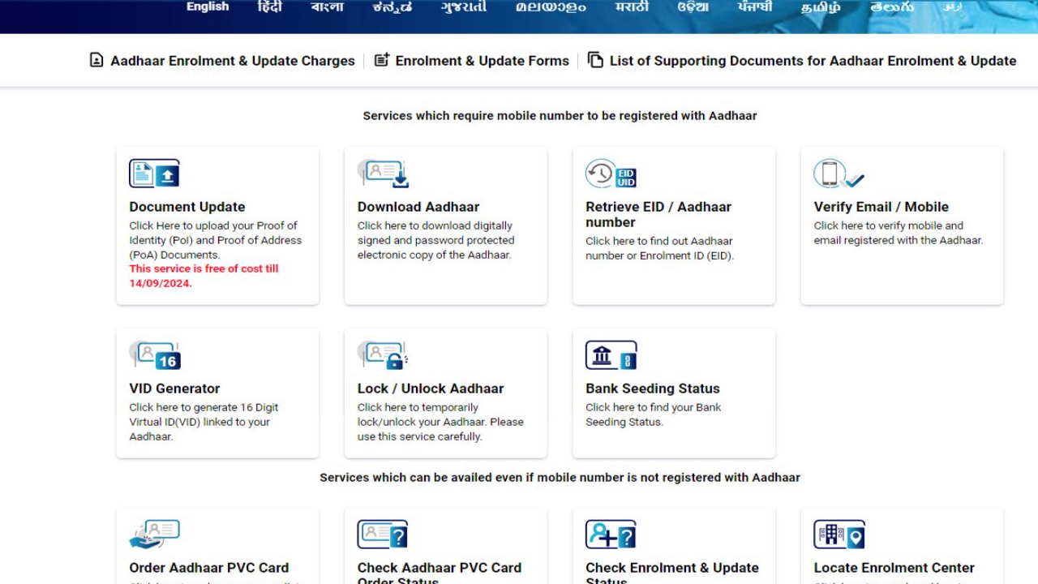
Task: Click 'mobile number is not registered' heading
Action: [560, 478]
